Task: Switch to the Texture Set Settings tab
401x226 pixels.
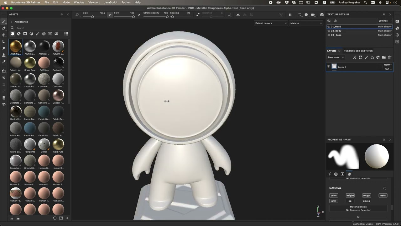Action: tap(358, 51)
